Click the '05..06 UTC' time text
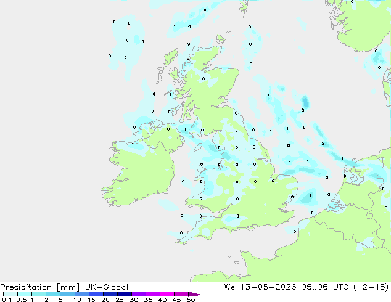 (x=325, y=287)
